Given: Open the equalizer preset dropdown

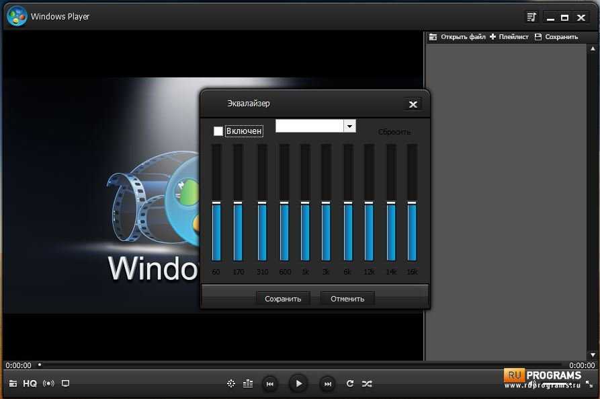Looking at the screenshot, I should point(350,126).
